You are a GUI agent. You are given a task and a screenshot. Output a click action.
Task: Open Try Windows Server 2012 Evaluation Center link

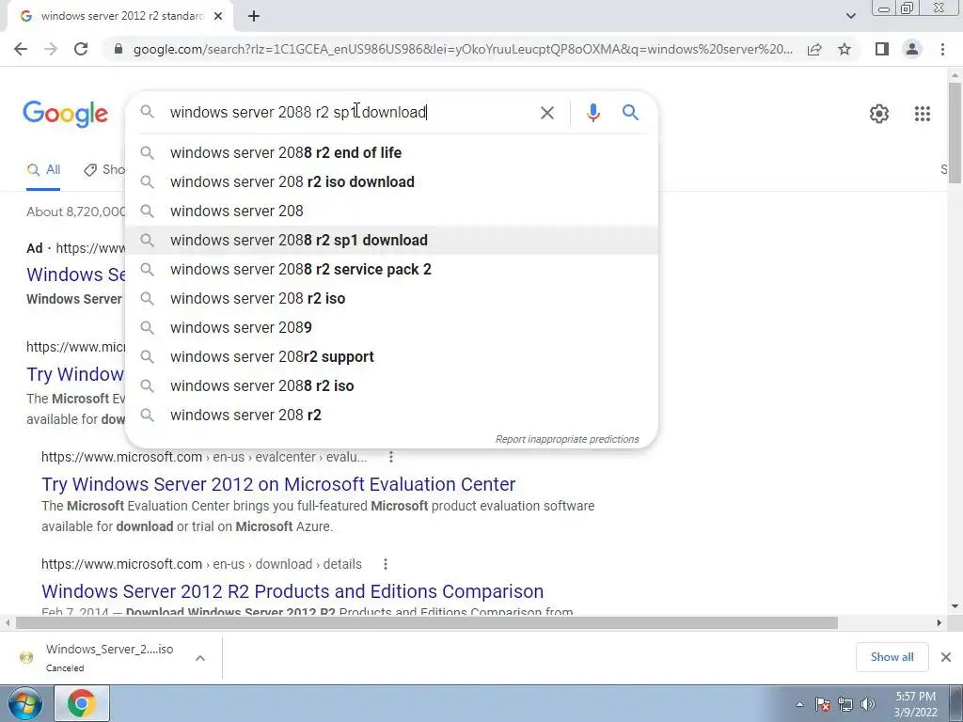[x=278, y=484]
